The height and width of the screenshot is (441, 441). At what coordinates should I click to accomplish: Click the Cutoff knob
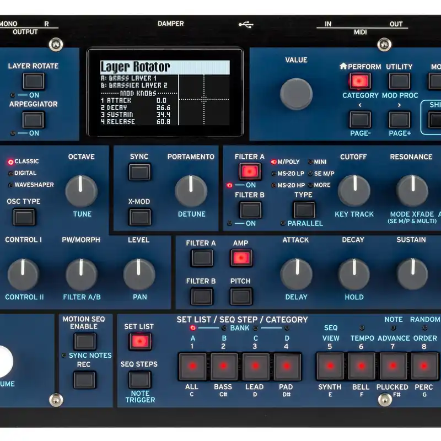354,191
